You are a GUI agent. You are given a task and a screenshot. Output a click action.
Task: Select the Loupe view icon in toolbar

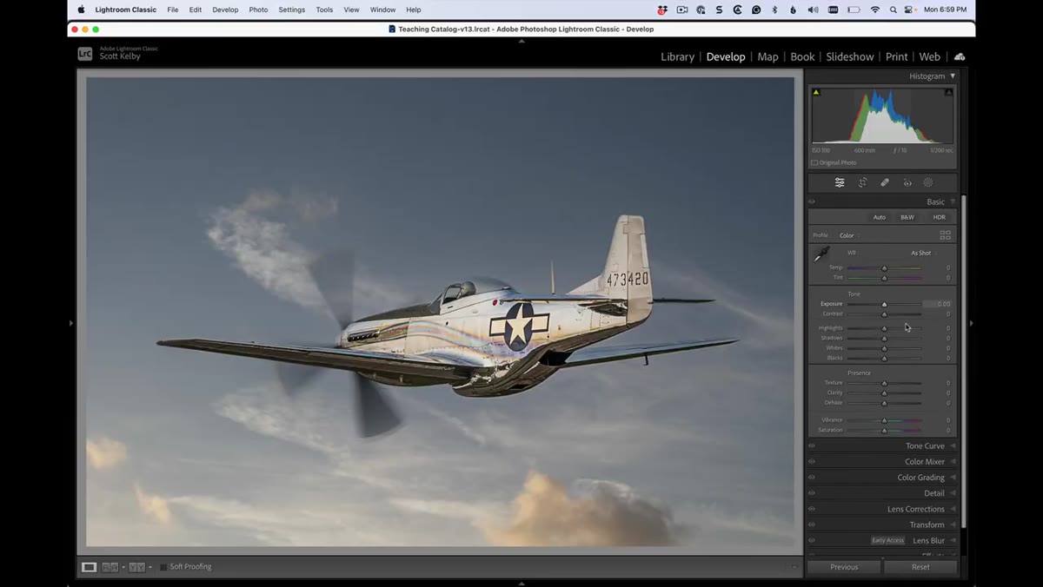tap(89, 567)
